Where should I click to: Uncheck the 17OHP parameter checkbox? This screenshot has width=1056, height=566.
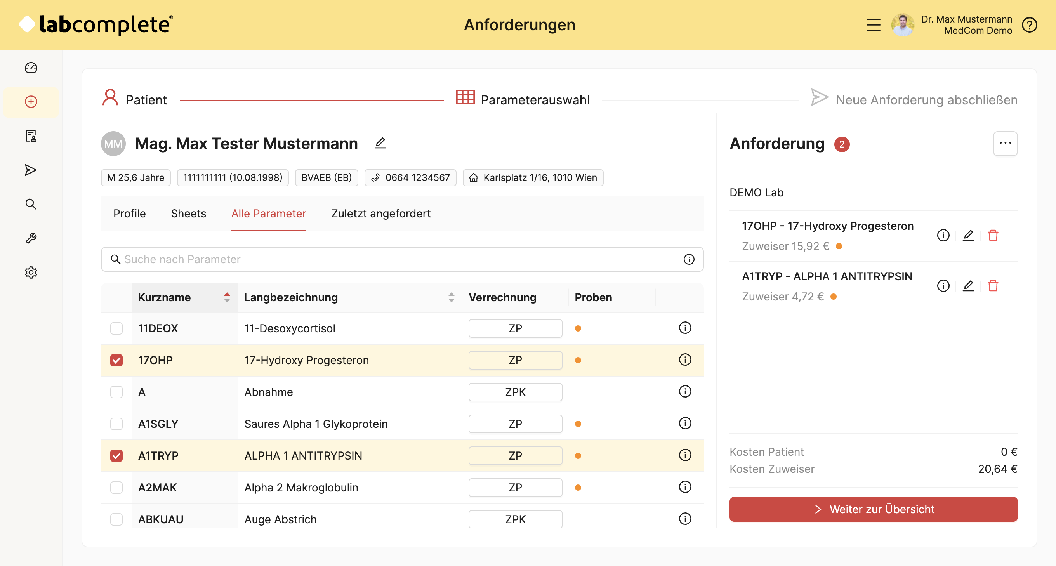(x=116, y=360)
